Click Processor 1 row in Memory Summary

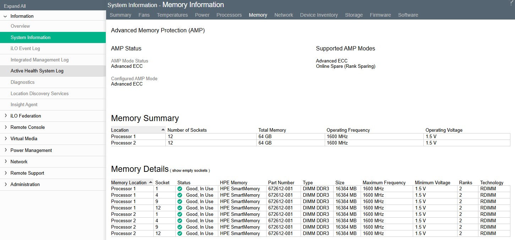(311, 136)
